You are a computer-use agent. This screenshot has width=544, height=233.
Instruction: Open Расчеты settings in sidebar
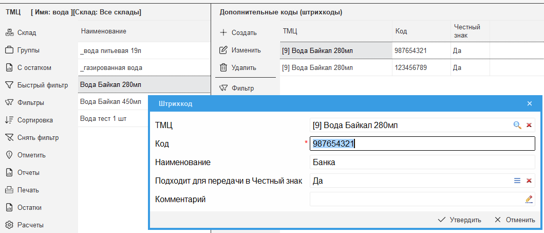pyautogui.click(x=30, y=225)
